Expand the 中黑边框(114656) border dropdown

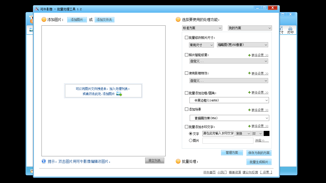[229, 100]
